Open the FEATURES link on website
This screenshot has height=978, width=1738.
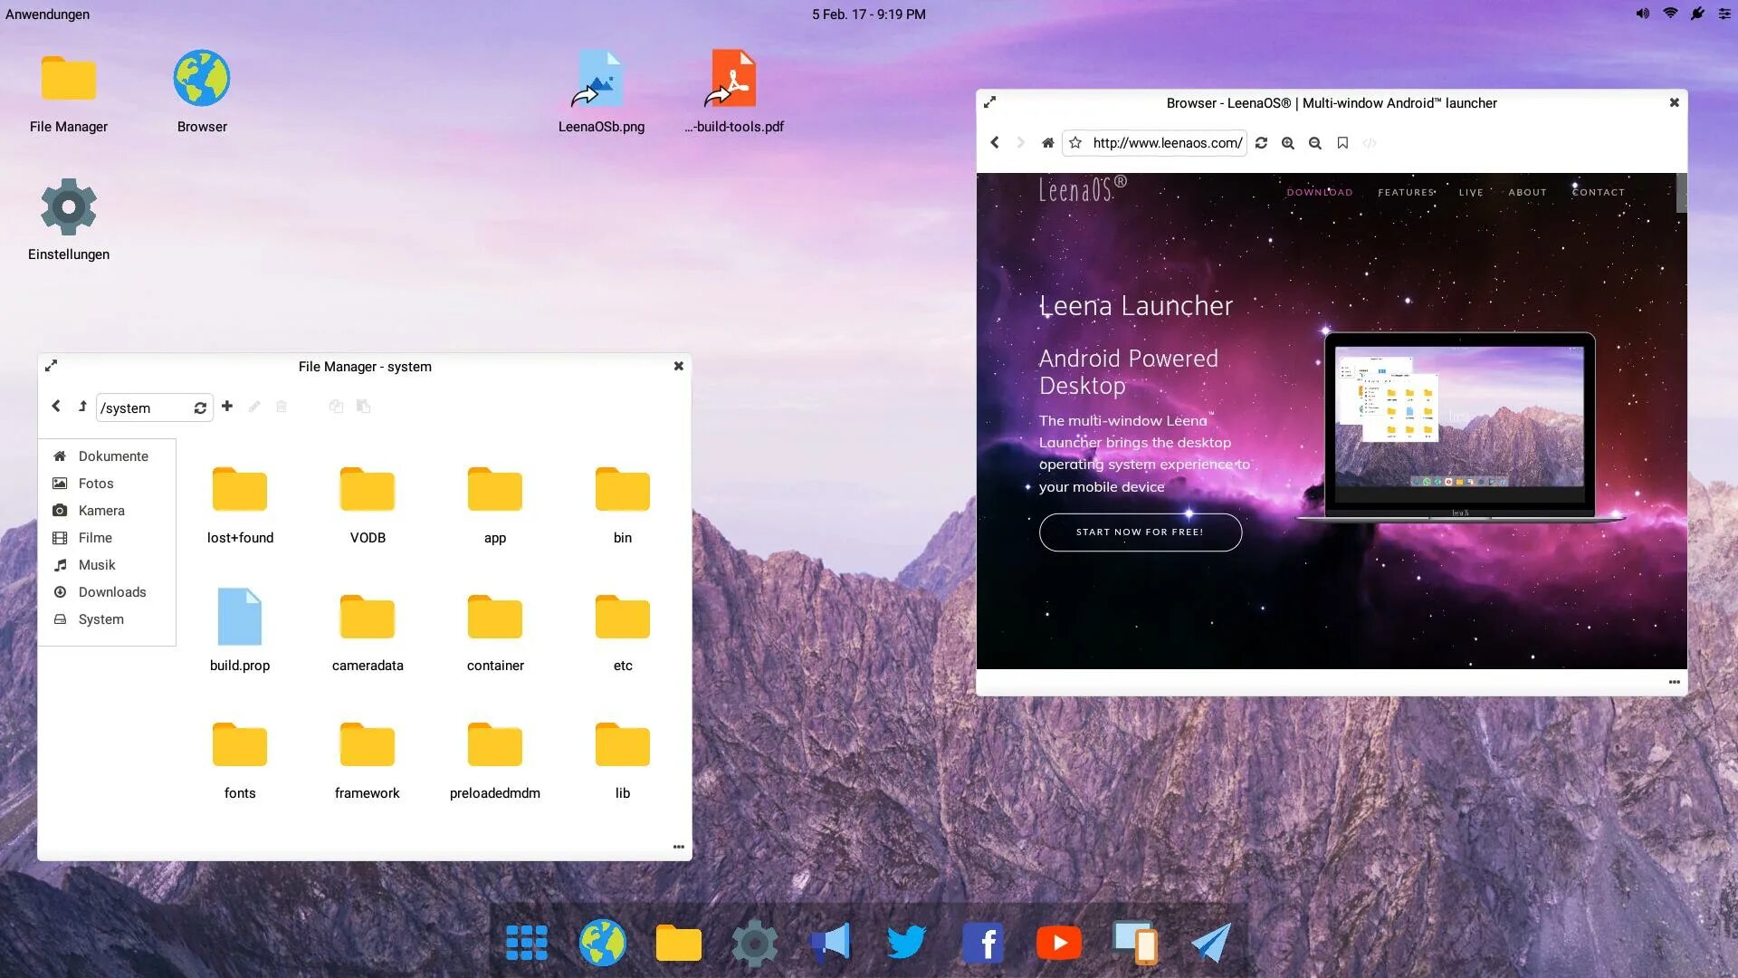pos(1406,192)
